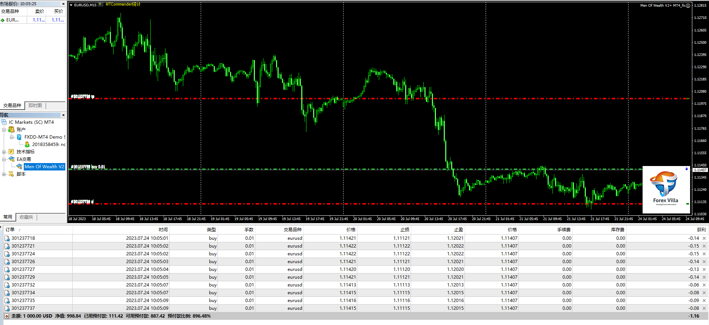Select Men Of Wealth V2 expert advisor
The height and width of the screenshot is (325, 709).
(x=44, y=167)
